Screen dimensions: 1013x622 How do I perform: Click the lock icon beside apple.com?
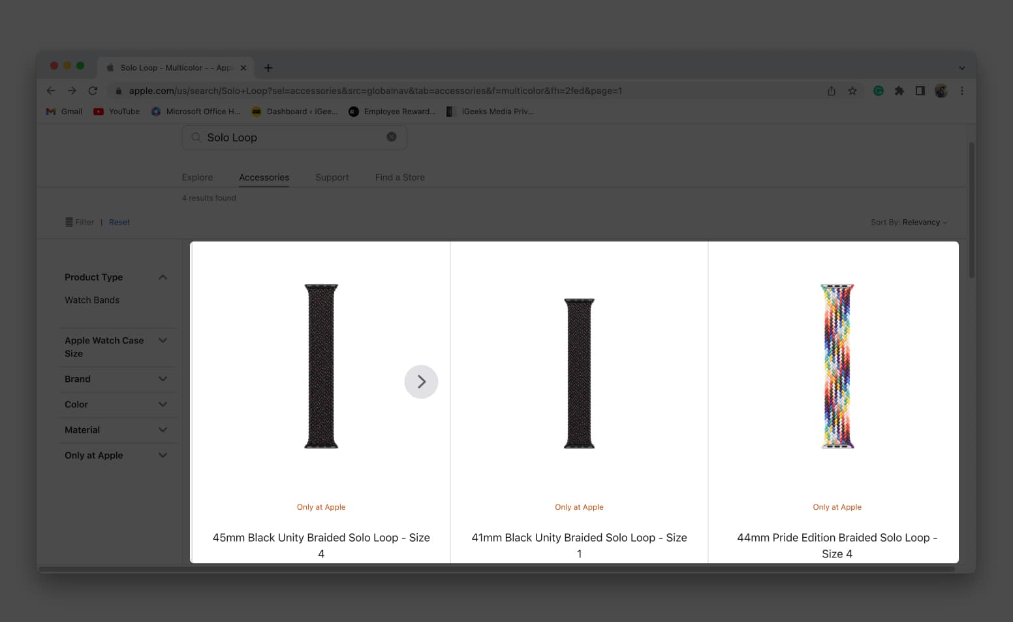coord(119,91)
